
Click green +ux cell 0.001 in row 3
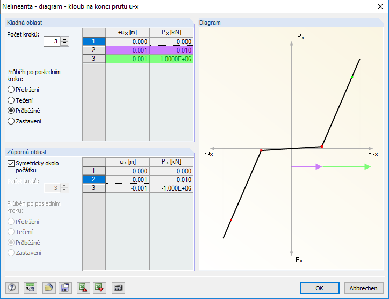coord(127,59)
